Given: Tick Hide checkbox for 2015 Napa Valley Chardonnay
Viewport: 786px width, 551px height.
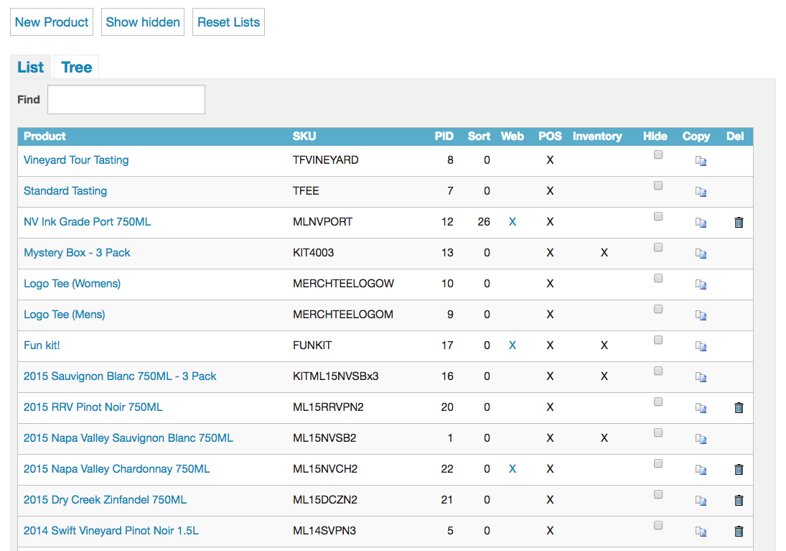Looking at the screenshot, I should pyautogui.click(x=658, y=463).
